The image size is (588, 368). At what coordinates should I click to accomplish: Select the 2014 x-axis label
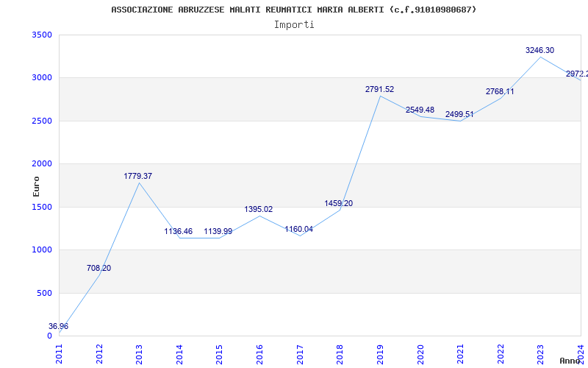(179, 354)
